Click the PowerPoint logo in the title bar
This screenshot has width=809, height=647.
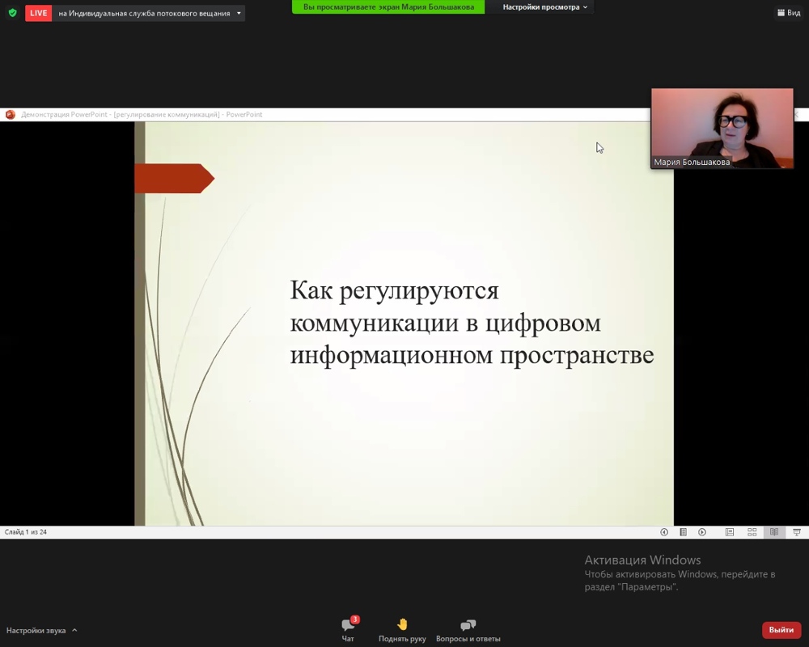click(x=11, y=115)
